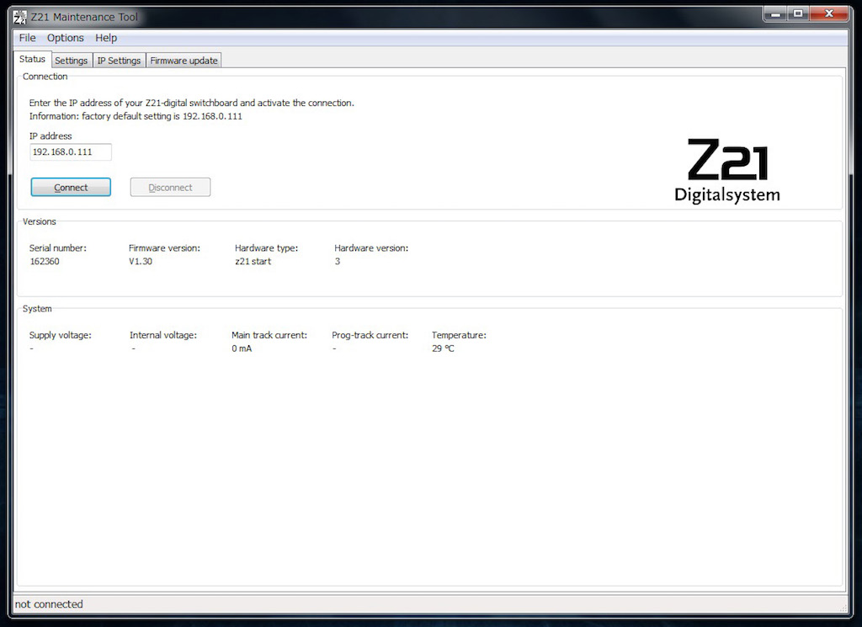The image size is (862, 627).
Task: Minimize the Z21 Maintenance Tool window
Action: coord(775,13)
